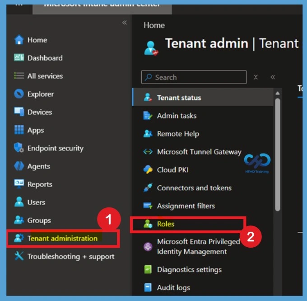Collapse the Tenant admin menu pane
This screenshot has height=301, width=307.
pos(273,77)
